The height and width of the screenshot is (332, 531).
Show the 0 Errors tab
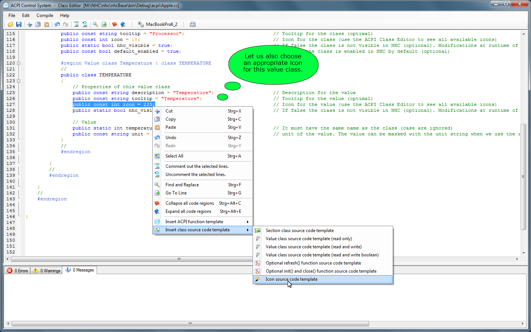(x=18, y=270)
